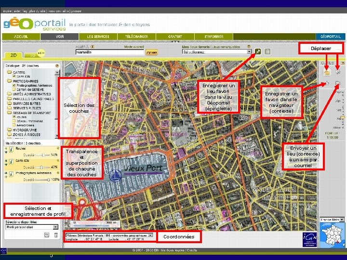The image size is (347, 260).
Task: Expand the SURFACES BATIES folder
Action: [9, 103]
